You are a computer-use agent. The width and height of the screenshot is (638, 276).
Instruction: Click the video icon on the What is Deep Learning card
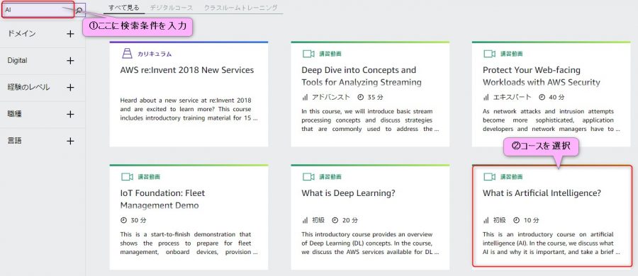[x=308, y=177]
